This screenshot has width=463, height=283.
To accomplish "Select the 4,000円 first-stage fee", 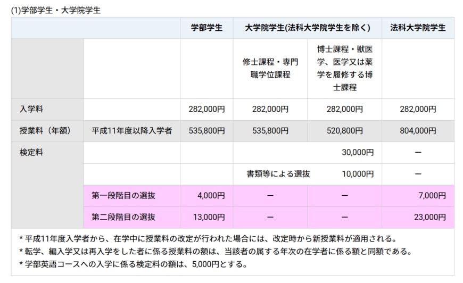I will pos(211,196).
